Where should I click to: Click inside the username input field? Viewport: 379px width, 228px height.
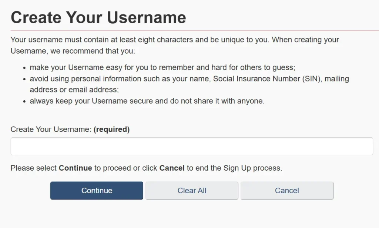[x=192, y=146]
